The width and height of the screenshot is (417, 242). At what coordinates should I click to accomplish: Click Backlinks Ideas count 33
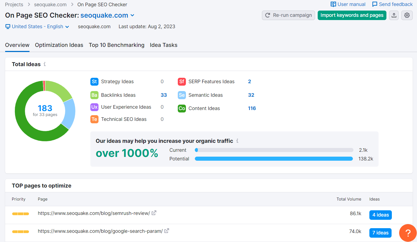coord(164,95)
